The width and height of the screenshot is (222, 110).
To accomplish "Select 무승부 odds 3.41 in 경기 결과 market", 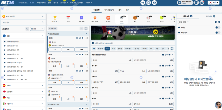I will coord(132,71).
